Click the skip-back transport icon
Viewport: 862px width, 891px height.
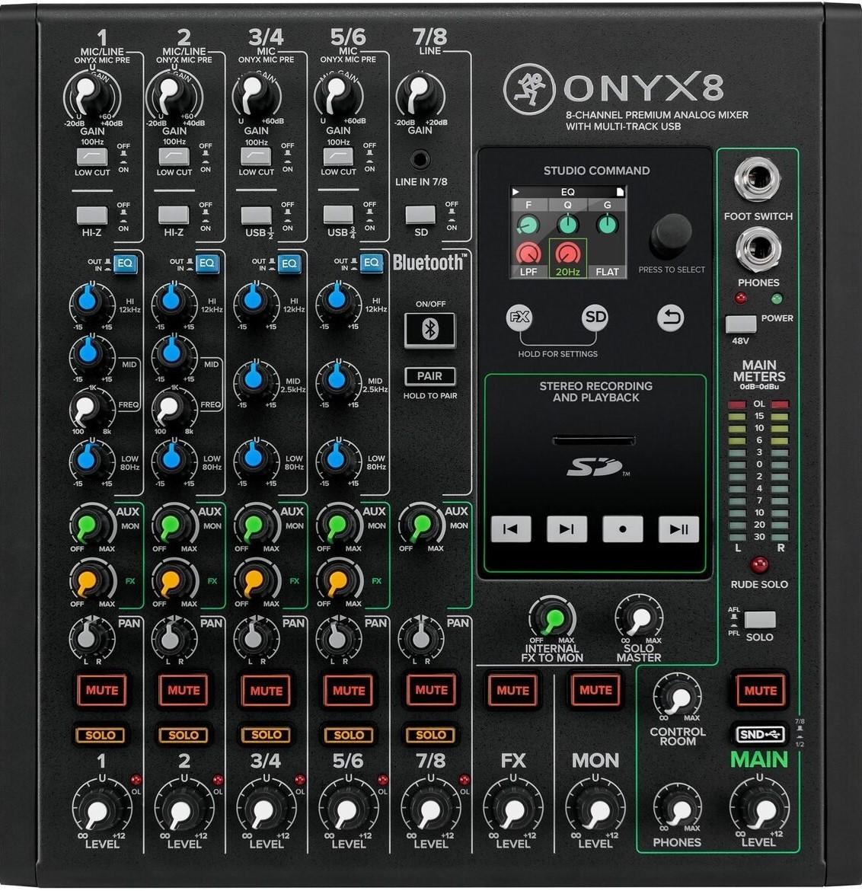pos(512,529)
